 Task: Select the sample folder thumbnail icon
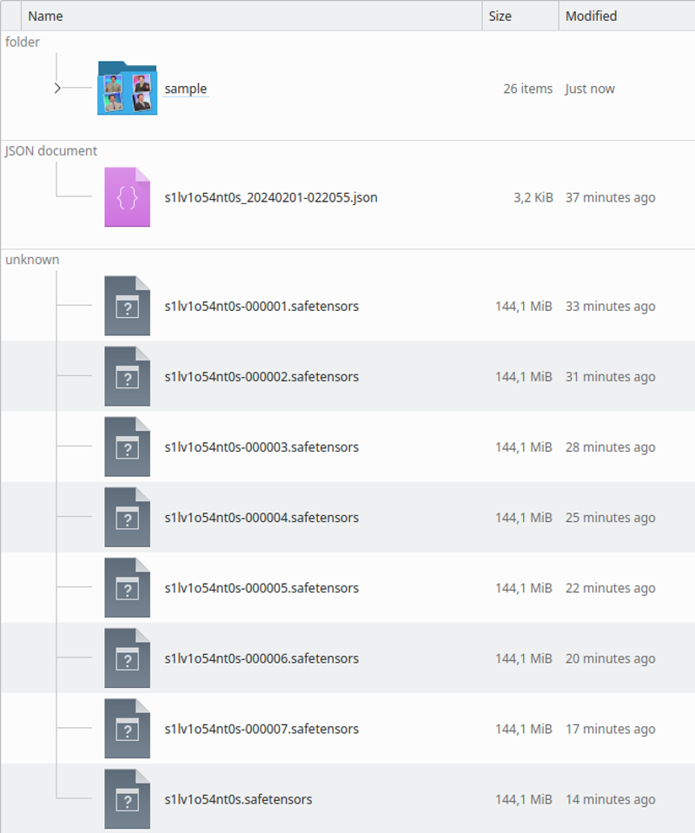(x=128, y=89)
